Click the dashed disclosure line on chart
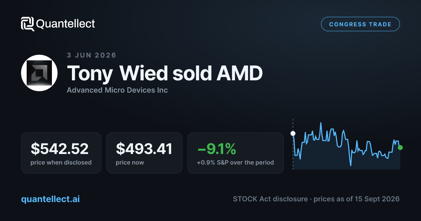Image resolution: width=421 pixels, height=221 pixels. point(293,145)
